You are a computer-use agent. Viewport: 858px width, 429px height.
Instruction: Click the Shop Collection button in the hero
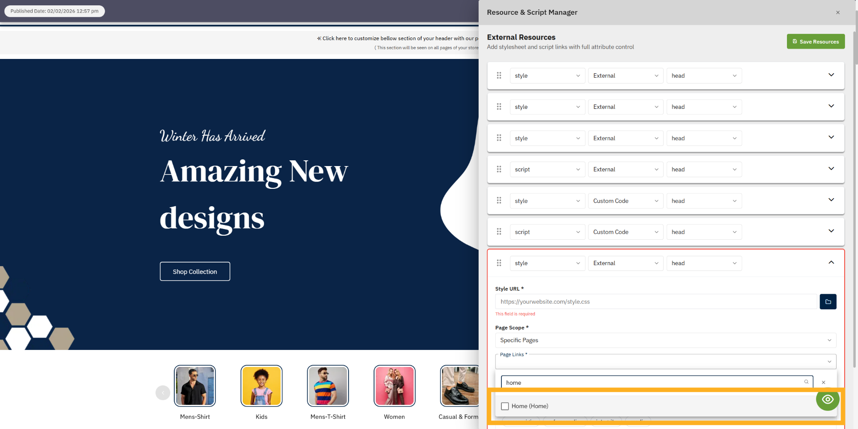tap(195, 271)
